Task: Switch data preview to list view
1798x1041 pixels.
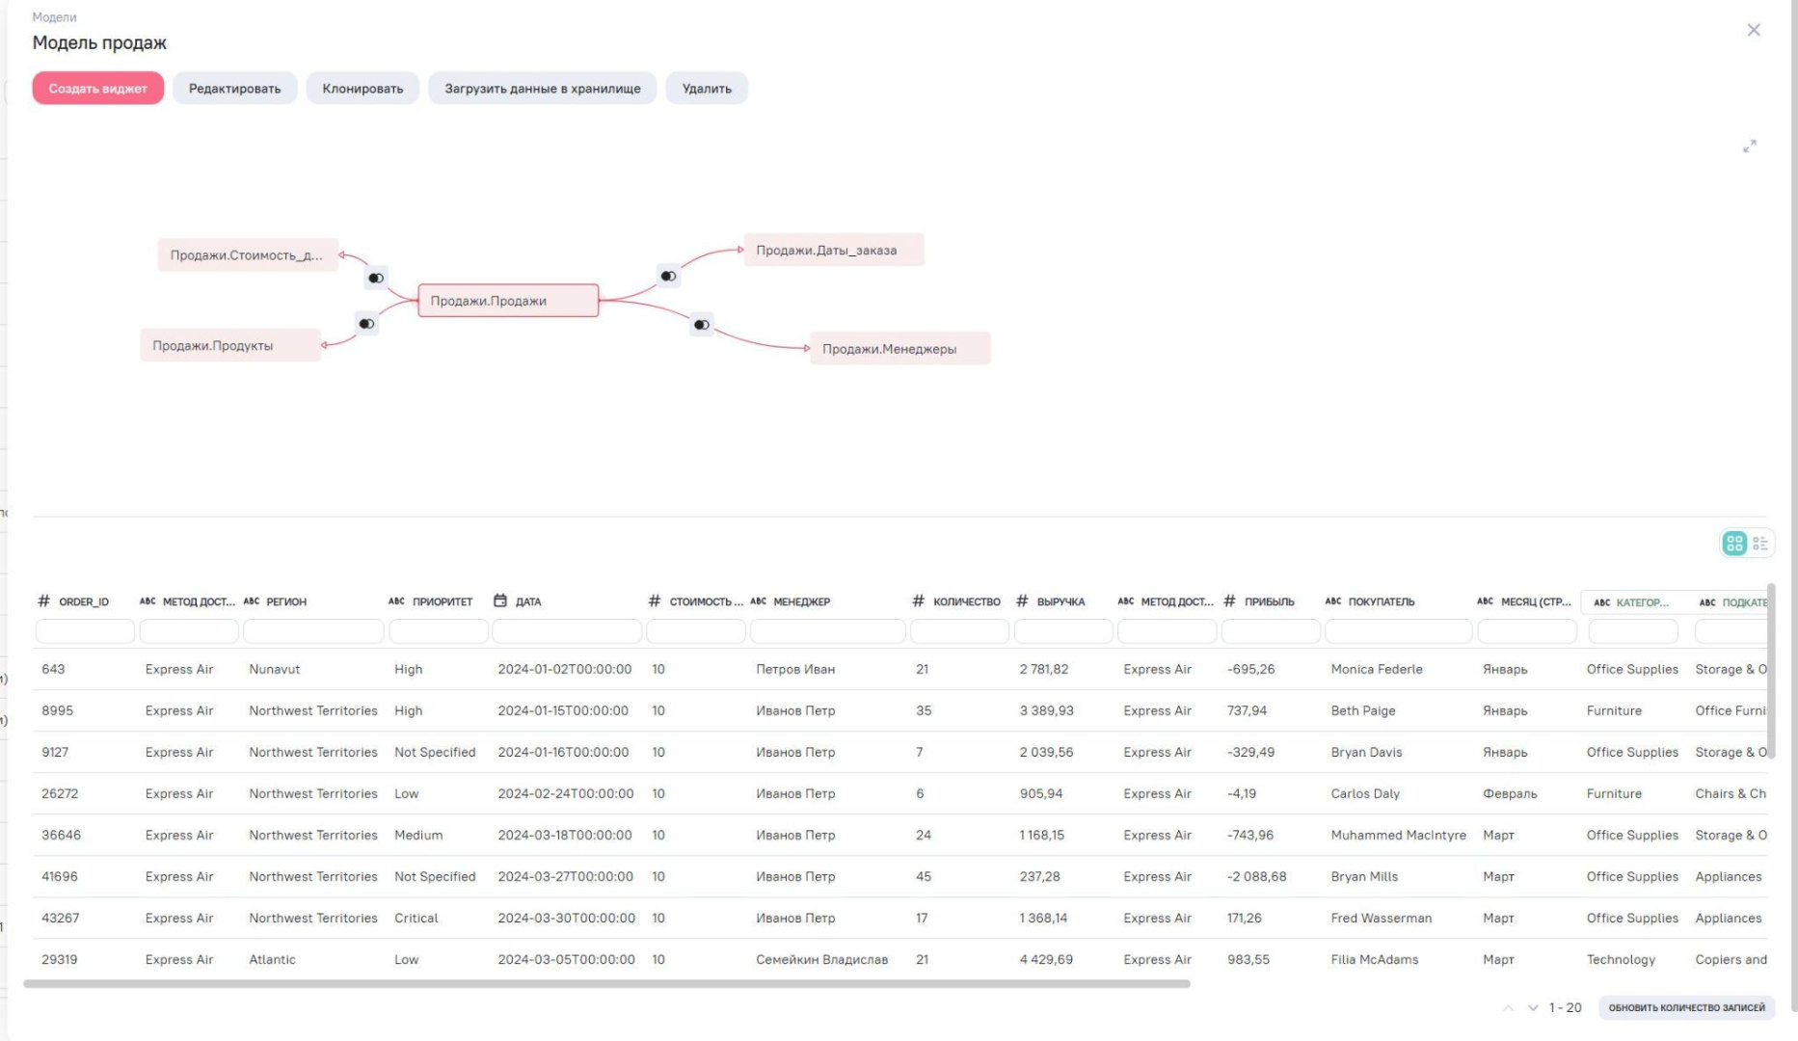Action: pos(1760,544)
